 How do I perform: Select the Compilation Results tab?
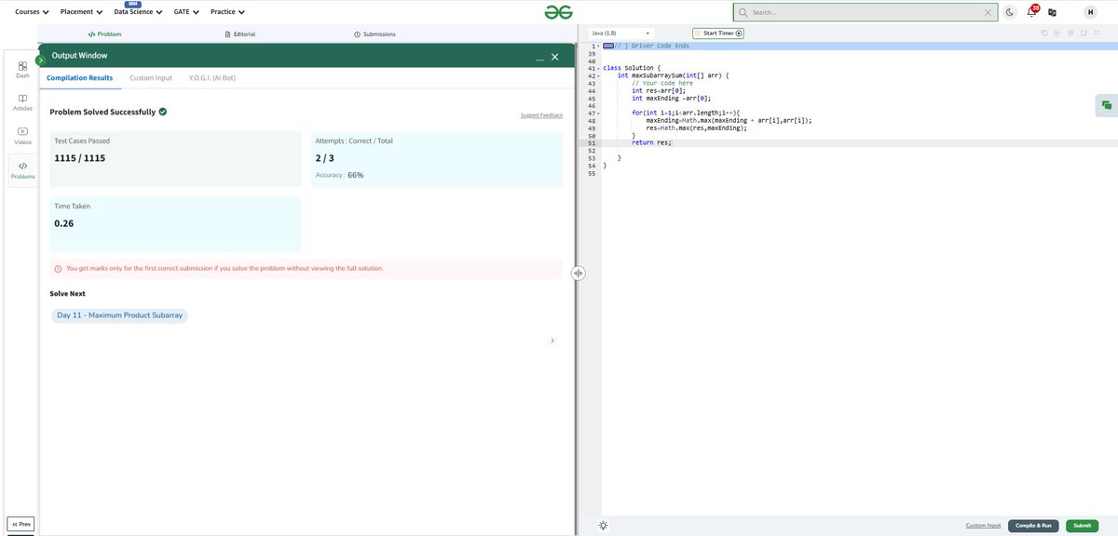pyautogui.click(x=80, y=78)
